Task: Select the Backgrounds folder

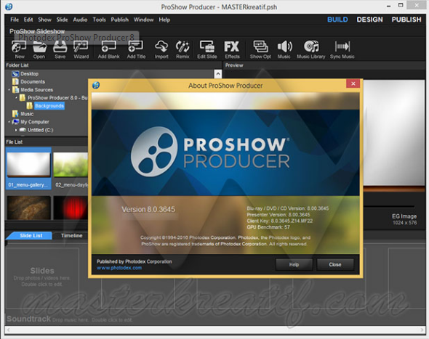Action: [49, 106]
